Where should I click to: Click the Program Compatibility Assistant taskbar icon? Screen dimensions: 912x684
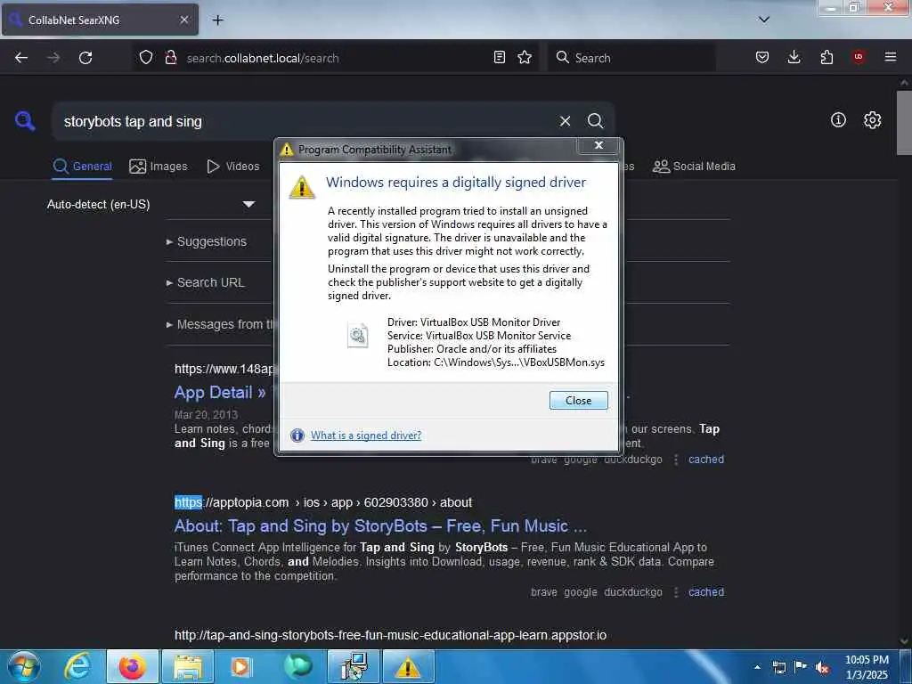pyautogui.click(x=408, y=666)
